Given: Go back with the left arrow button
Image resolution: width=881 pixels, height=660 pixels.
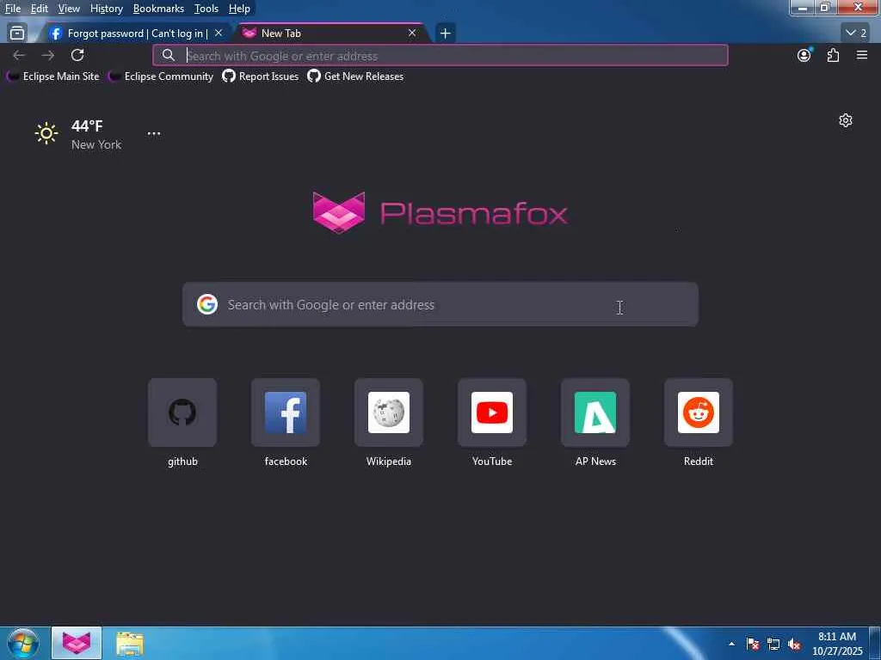Looking at the screenshot, I should point(19,55).
